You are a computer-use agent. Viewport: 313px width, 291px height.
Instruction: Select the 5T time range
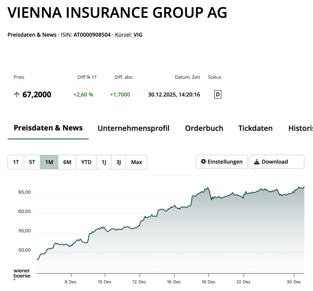[x=32, y=162]
